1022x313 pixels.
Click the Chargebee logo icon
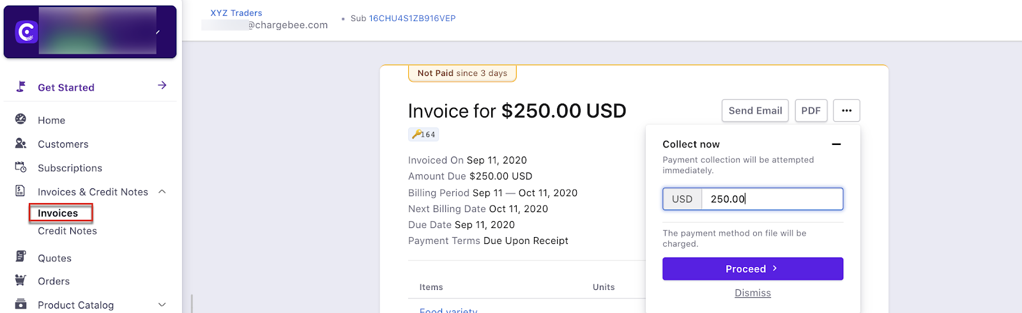pyautogui.click(x=27, y=32)
